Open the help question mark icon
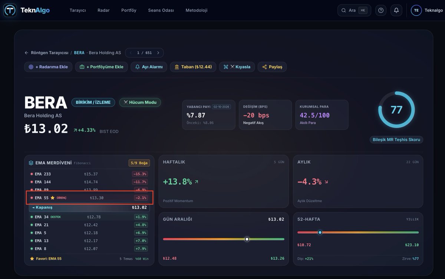 point(381,10)
